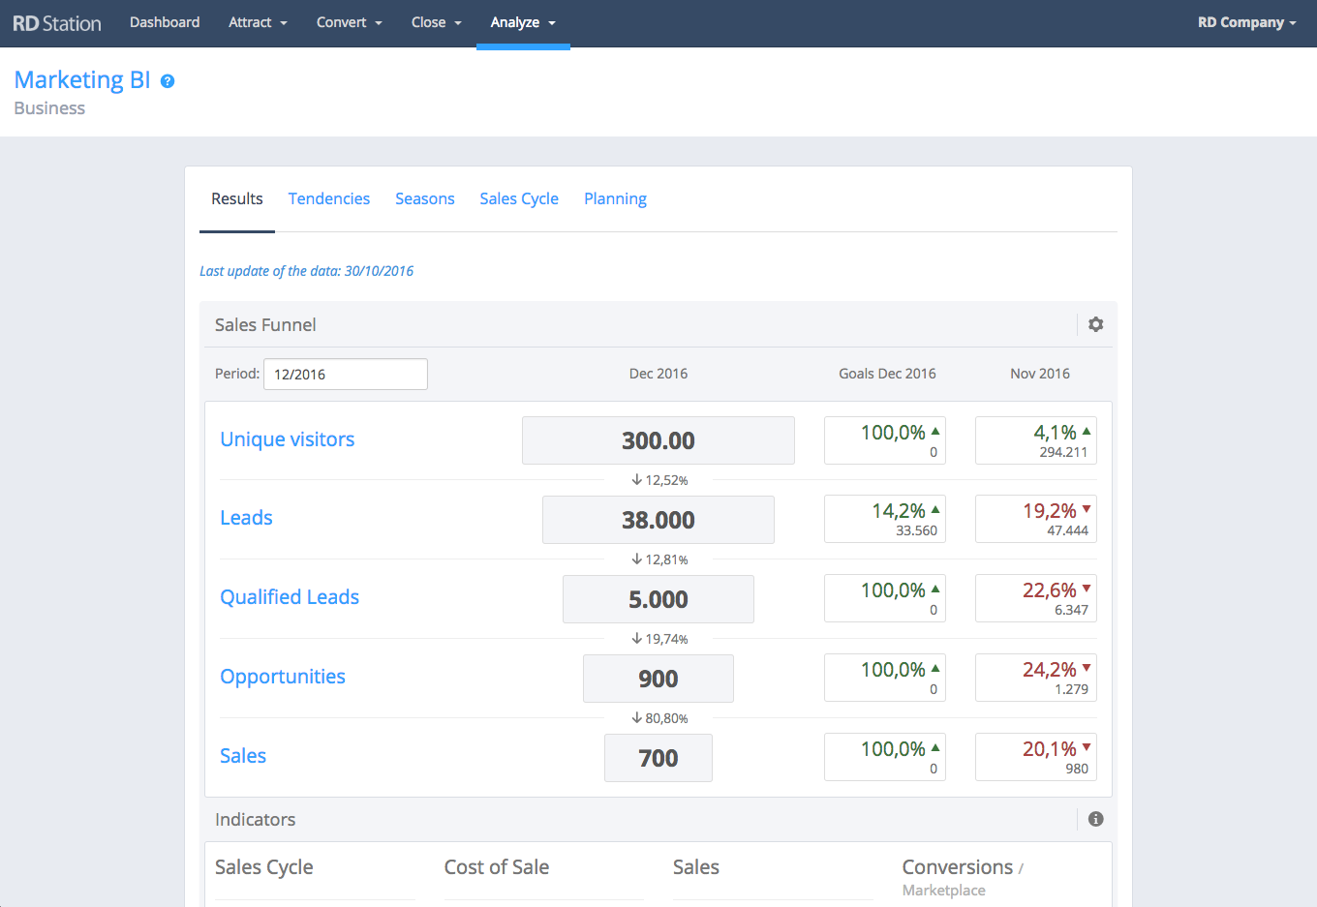Click the Leads November comparison box
1317x907 pixels.
point(1035,520)
